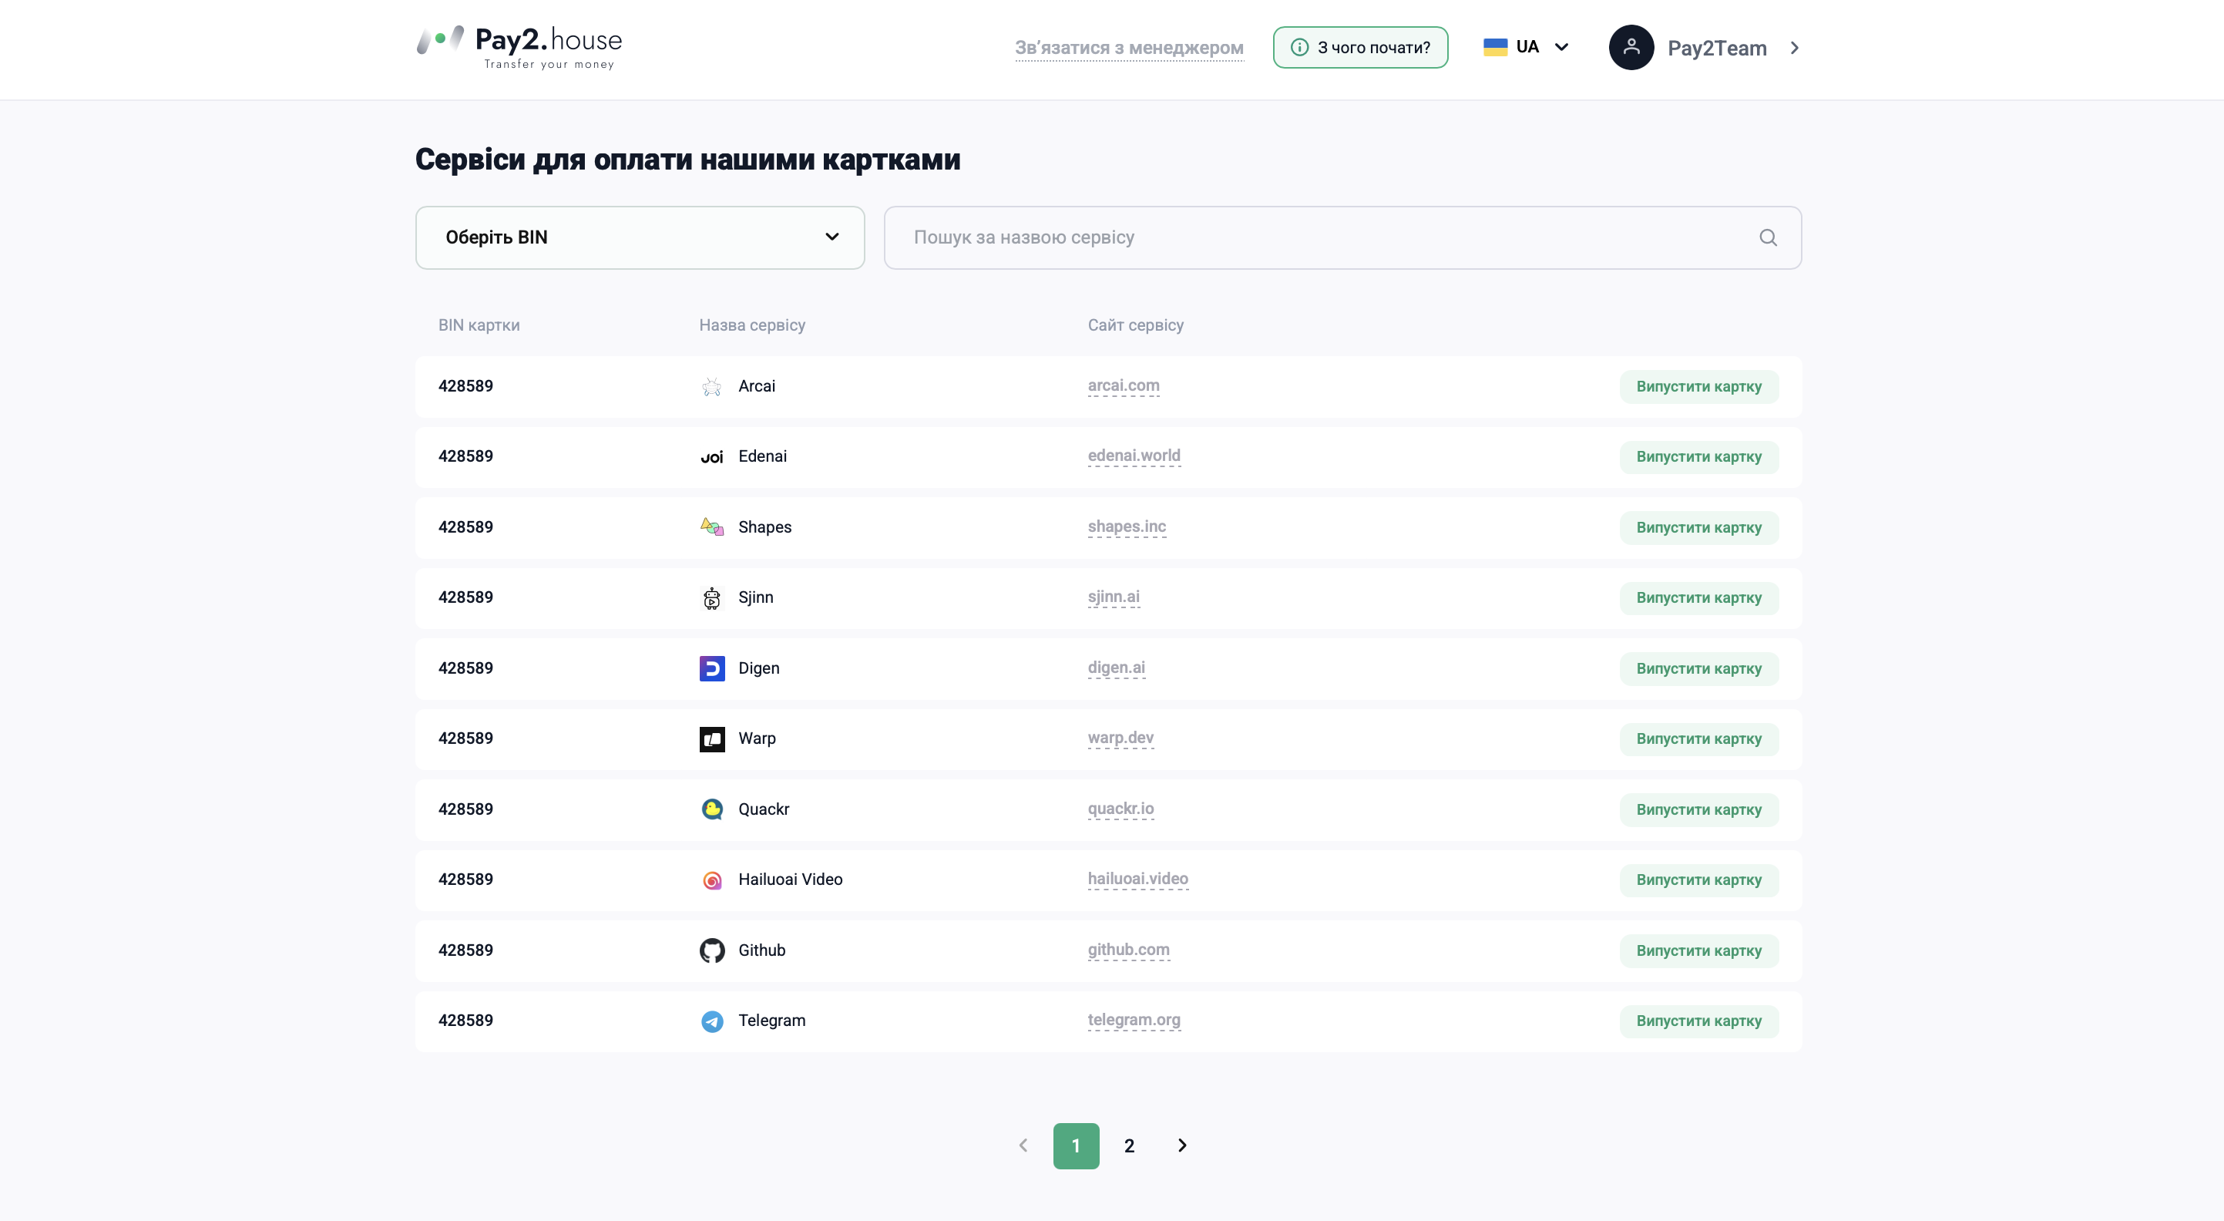Open the warp.dev link
The width and height of the screenshot is (2224, 1221).
(1120, 738)
